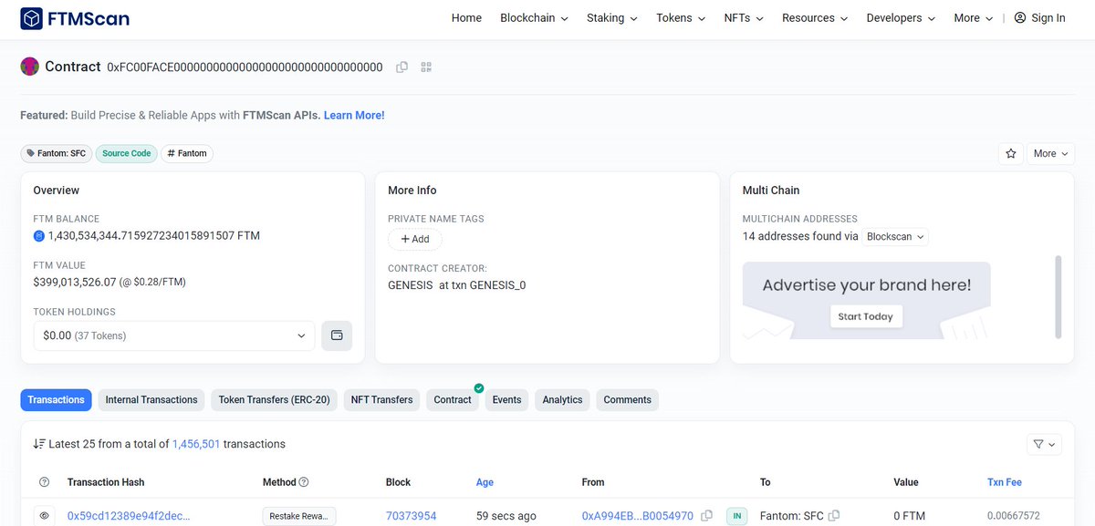Click the Restake Rewa... method badge
1095x526 pixels.
[299, 516]
